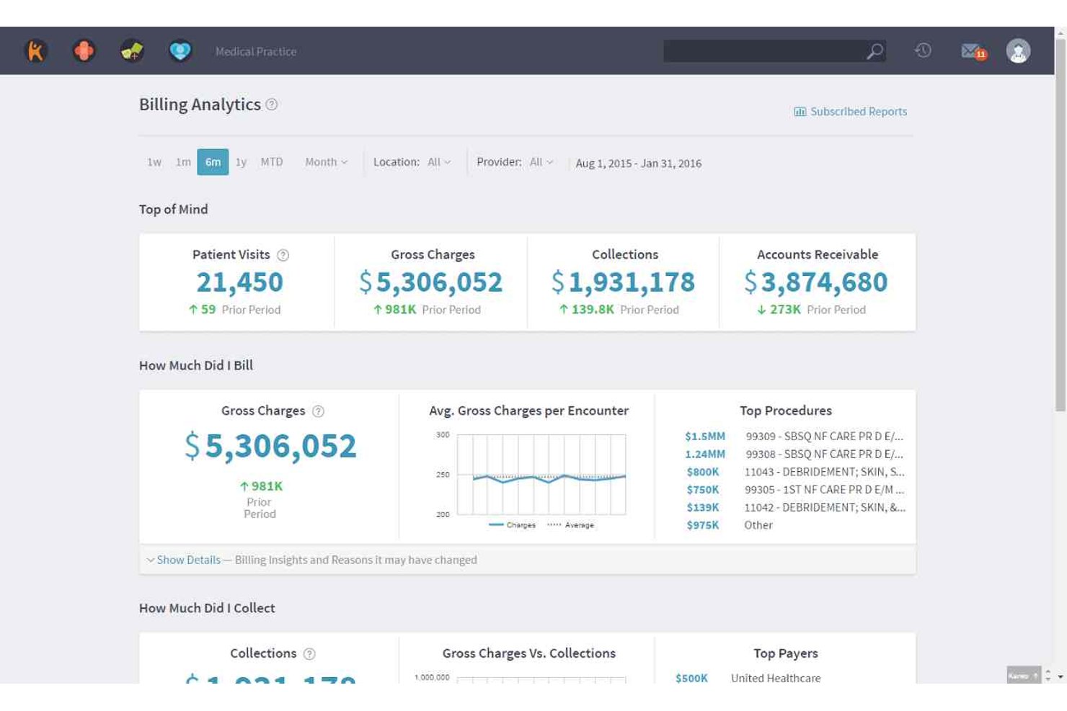Select the MTD time range

click(272, 162)
